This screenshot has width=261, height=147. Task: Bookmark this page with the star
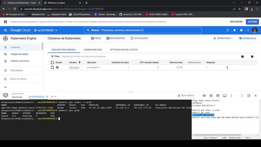239,9
